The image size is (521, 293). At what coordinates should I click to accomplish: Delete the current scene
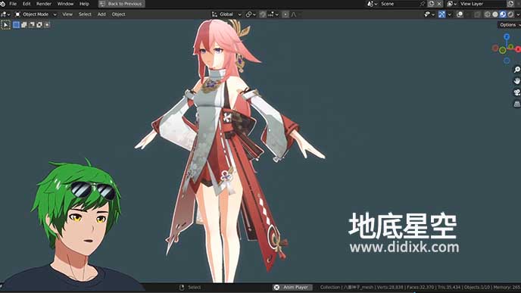[439, 4]
